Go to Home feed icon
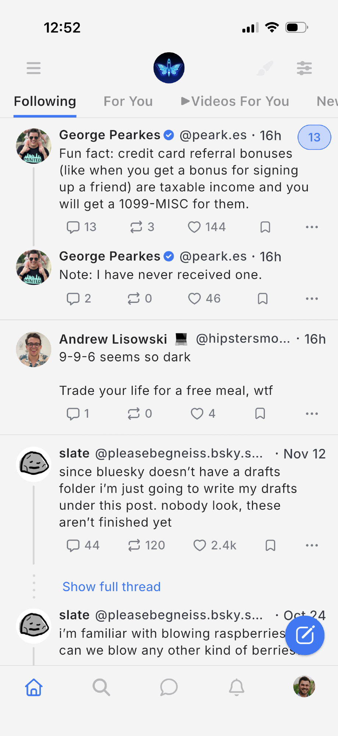 [x=34, y=687]
